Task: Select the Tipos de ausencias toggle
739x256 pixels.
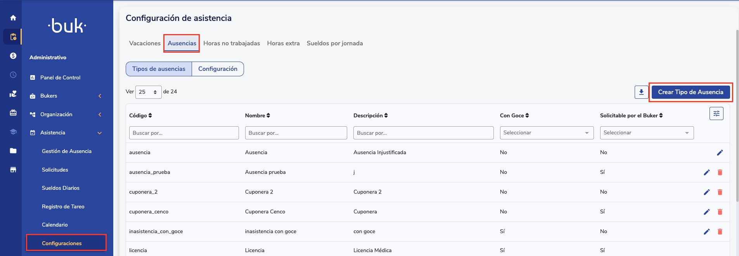Action: point(159,69)
